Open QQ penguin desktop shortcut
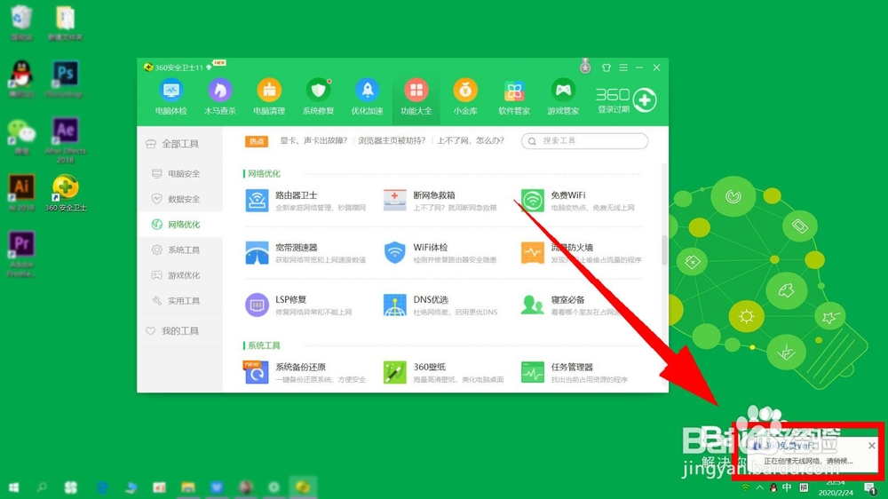Image resolution: width=888 pixels, height=499 pixels. [x=21, y=79]
